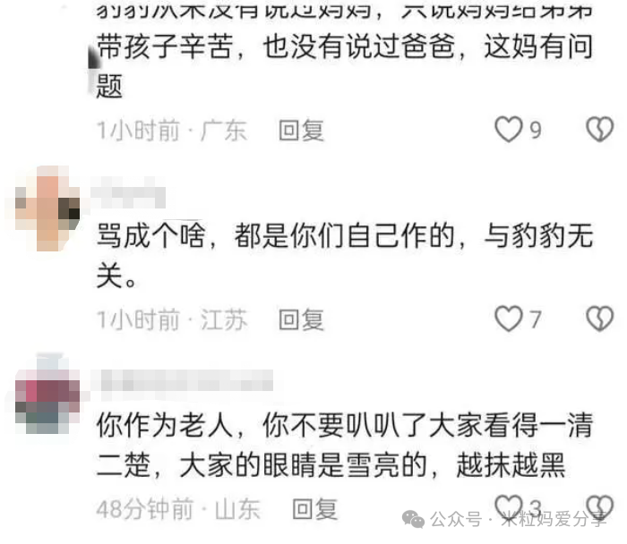Click the WeChat logo in the watermark
The height and width of the screenshot is (544, 627).
tap(413, 519)
